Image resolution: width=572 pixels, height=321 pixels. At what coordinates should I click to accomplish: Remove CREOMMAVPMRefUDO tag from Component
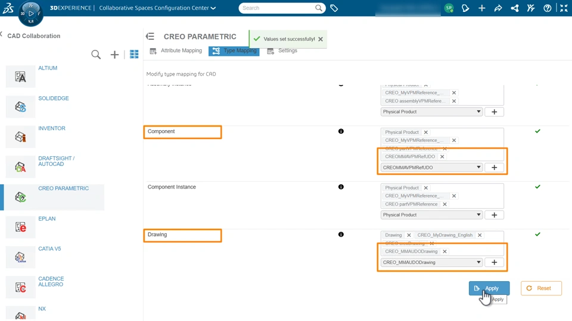click(x=442, y=156)
